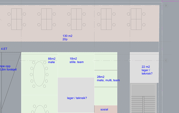Click the '4.ET' floor label
The height and width of the screenshot is (113, 179).
point(4,49)
